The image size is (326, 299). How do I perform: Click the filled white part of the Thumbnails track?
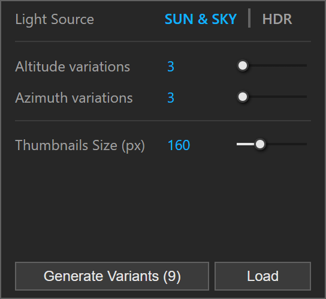tap(246, 144)
